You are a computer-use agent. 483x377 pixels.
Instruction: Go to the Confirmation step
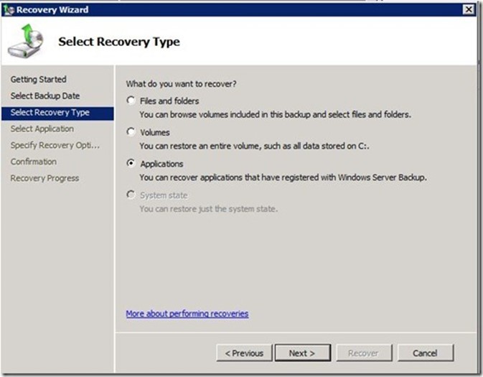(33, 162)
